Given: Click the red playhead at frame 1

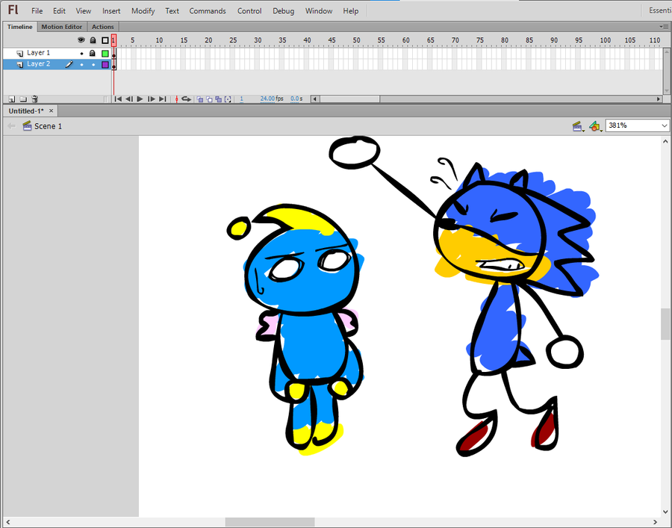Looking at the screenshot, I should point(113,40).
